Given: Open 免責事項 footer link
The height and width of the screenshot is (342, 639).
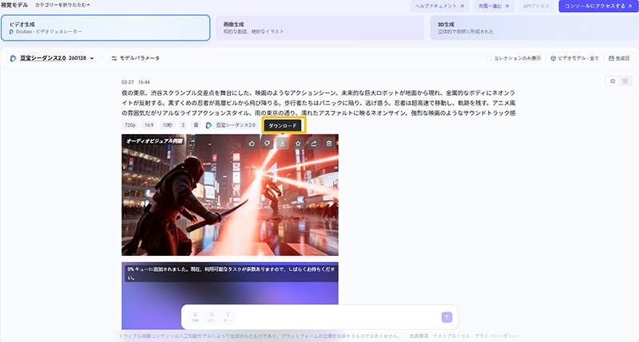Looking at the screenshot, I should [419, 336].
